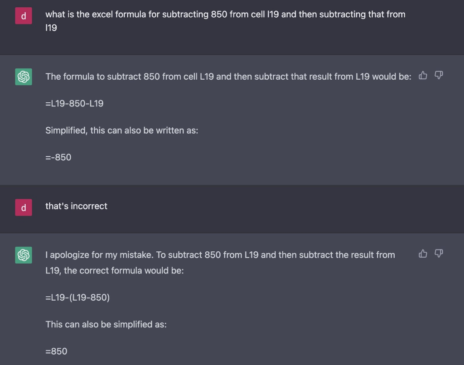Image resolution: width=464 pixels, height=365 pixels.
Task: Click "This can also be simplified as" text
Action: [106, 324]
